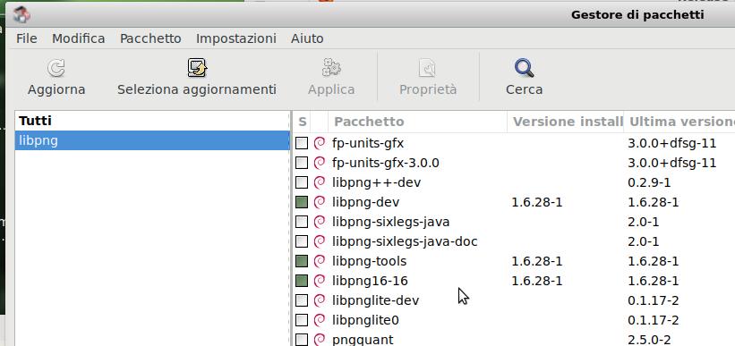Click Debian swirl icon for fp-units-gfx
Screen dimensions: 735x346
pos(320,143)
